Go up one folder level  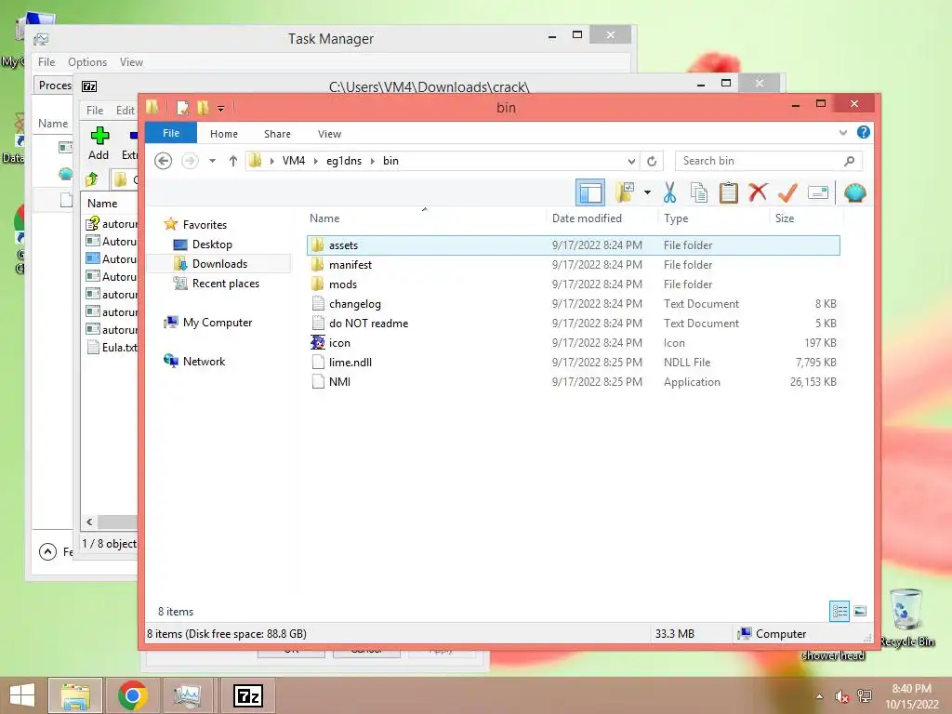(x=233, y=161)
